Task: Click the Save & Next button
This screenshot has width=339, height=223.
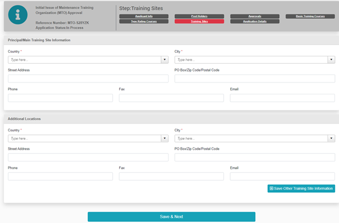Action: 171,217
